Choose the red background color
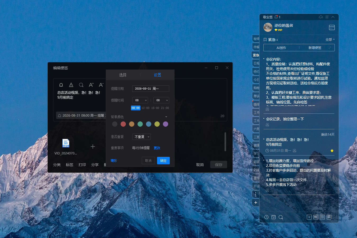 pos(123,124)
